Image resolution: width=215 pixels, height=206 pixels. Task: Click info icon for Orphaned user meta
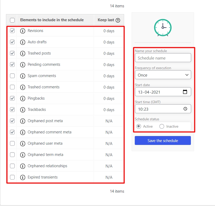(x=23, y=144)
